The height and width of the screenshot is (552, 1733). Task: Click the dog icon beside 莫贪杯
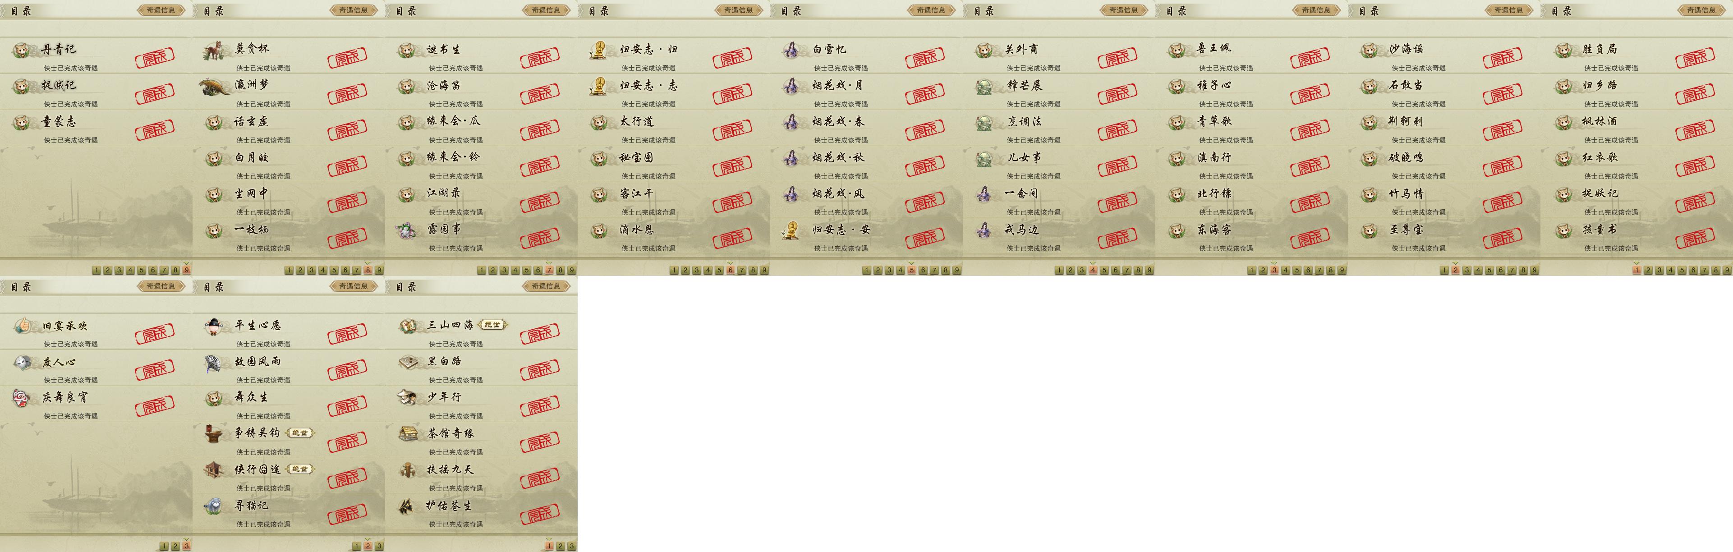[x=213, y=51]
